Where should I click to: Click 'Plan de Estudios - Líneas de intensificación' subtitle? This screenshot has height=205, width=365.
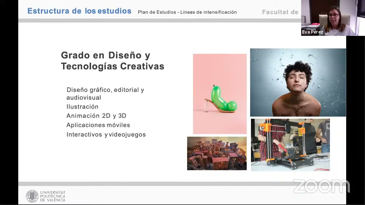coord(187,12)
